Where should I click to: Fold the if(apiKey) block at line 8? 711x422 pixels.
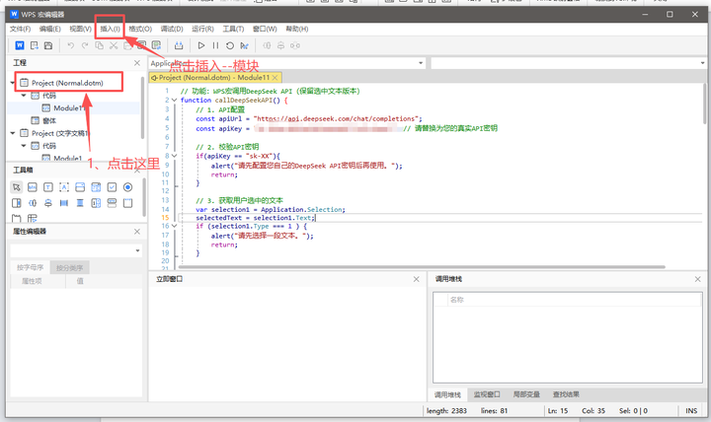tap(174, 156)
